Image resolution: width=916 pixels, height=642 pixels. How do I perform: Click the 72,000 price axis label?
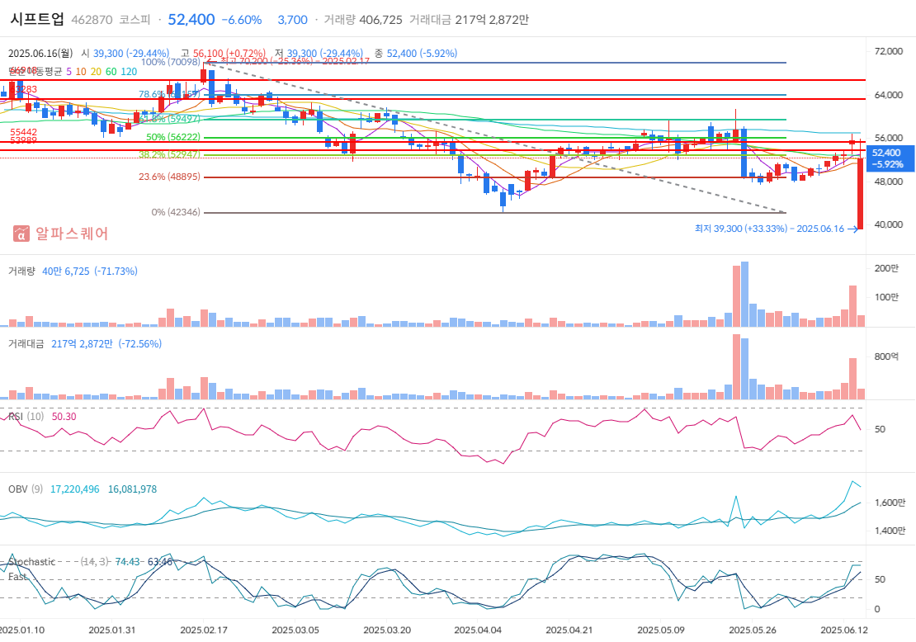[888, 51]
